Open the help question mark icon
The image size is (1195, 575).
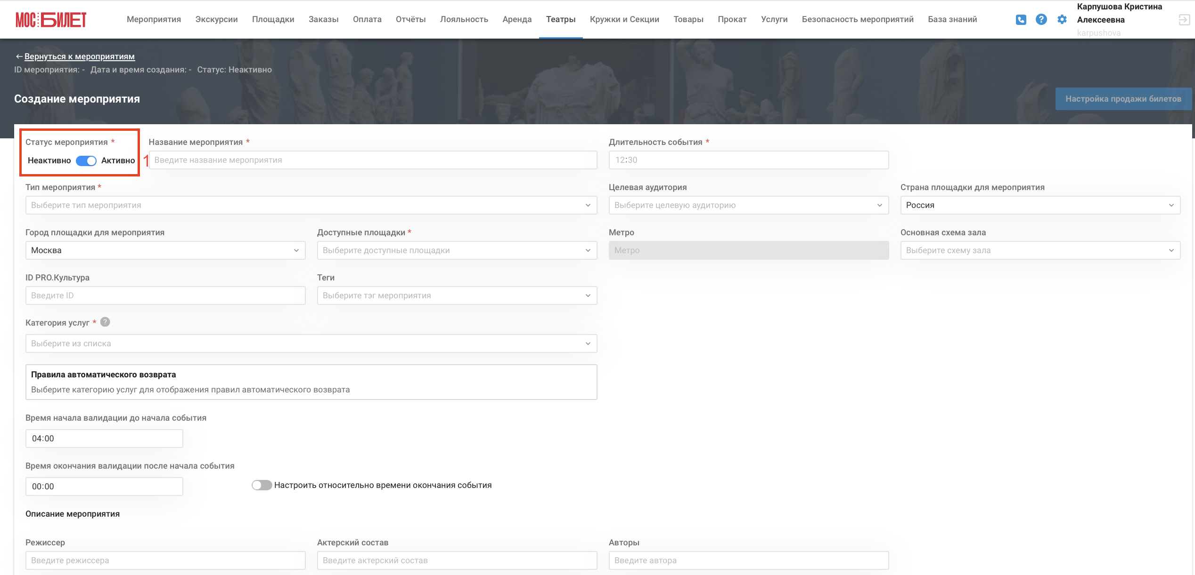[1041, 19]
